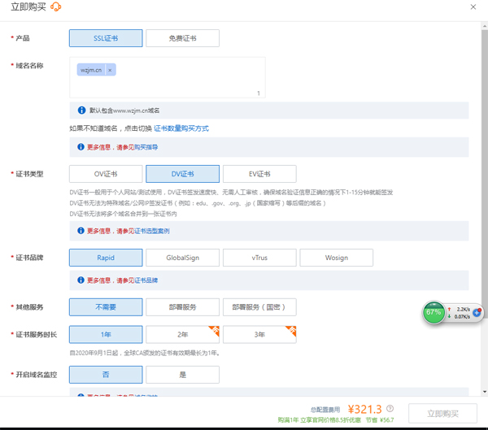Screen dimensions: 488x430
Task: Click the 立即购买 button
Action: [x=442, y=414]
